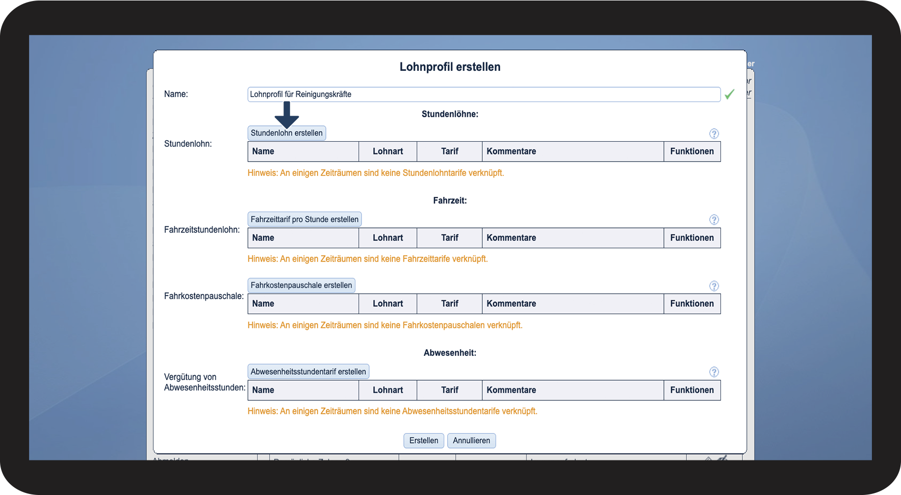The image size is (901, 495).
Task: Open help icon for the Abwesenheitsstunden table
Action: (714, 372)
